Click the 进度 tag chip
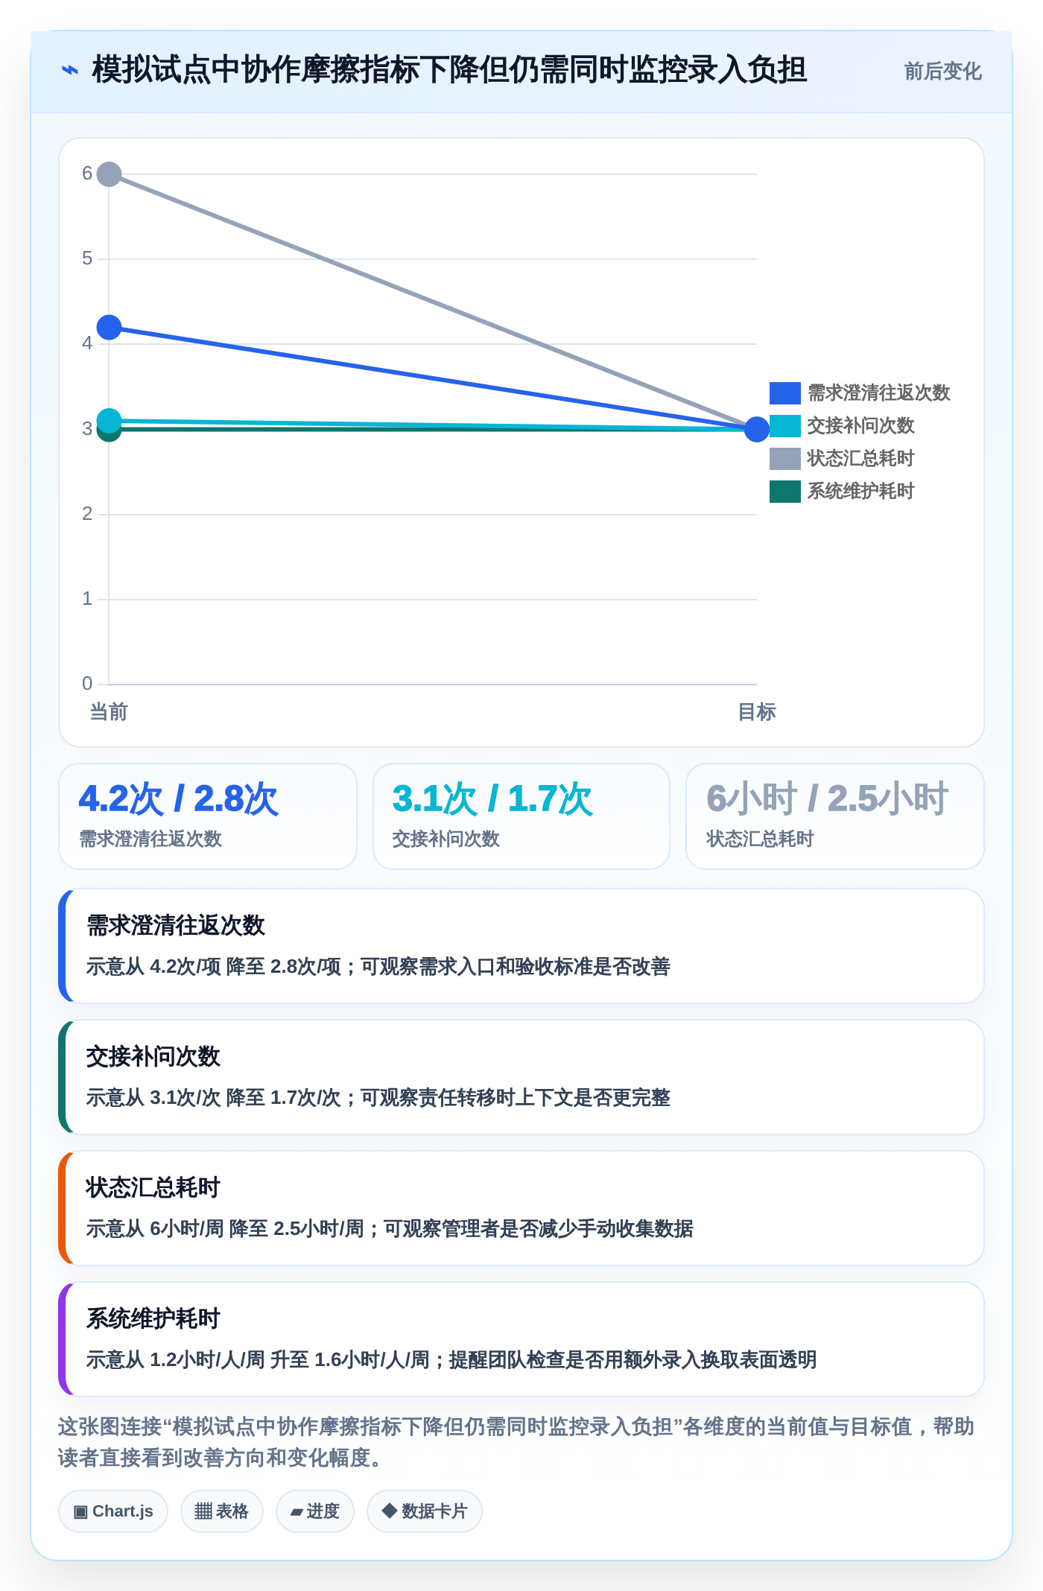This screenshot has width=1043, height=1591. [315, 1511]
